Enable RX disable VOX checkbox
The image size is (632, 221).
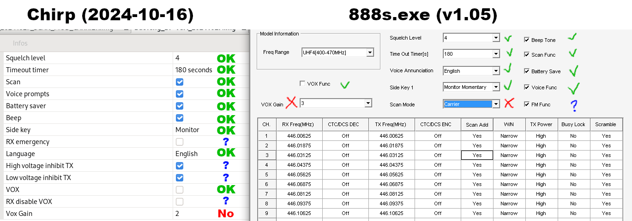click(180, 202)
